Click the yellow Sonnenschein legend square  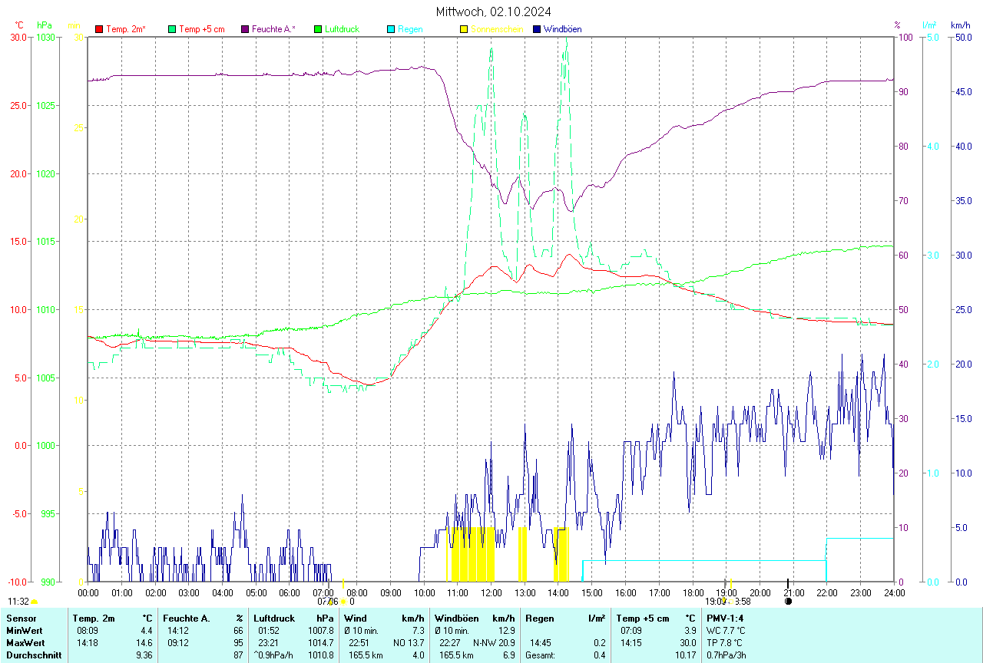(464, 29)
